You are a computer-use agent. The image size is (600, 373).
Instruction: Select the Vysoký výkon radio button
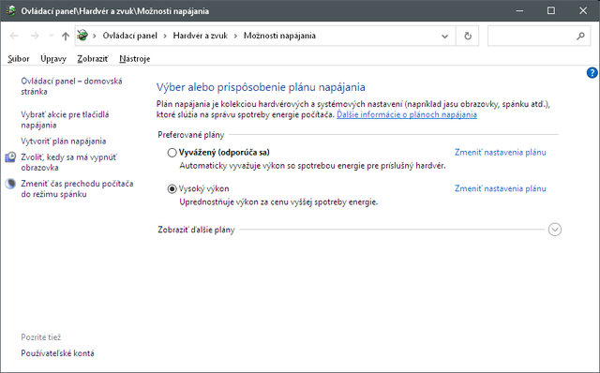172,189
